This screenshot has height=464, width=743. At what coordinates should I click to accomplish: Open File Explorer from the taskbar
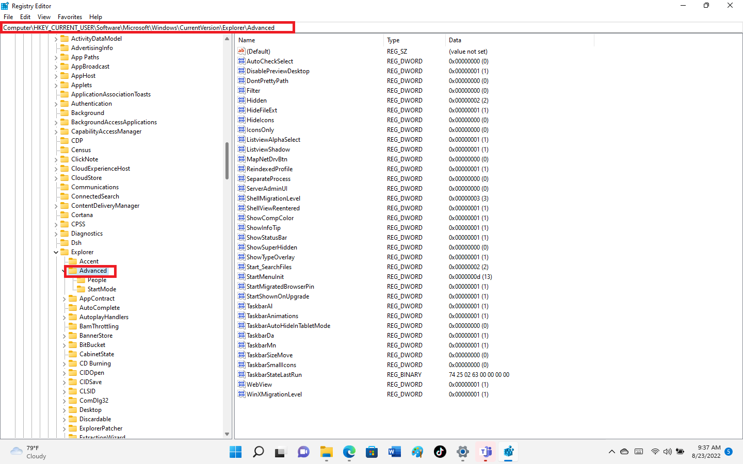(x=327, y=452)
